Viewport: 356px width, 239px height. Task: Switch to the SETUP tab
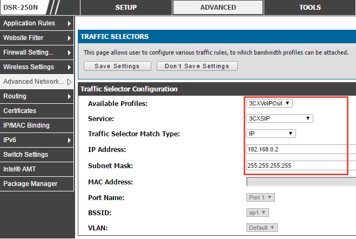(126, 8)
